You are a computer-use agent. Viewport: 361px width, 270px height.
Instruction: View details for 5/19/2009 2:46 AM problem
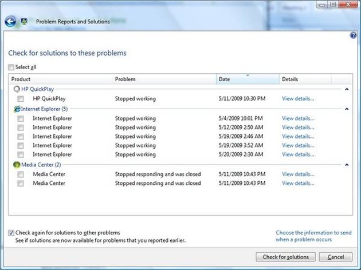tap(298, 136)
